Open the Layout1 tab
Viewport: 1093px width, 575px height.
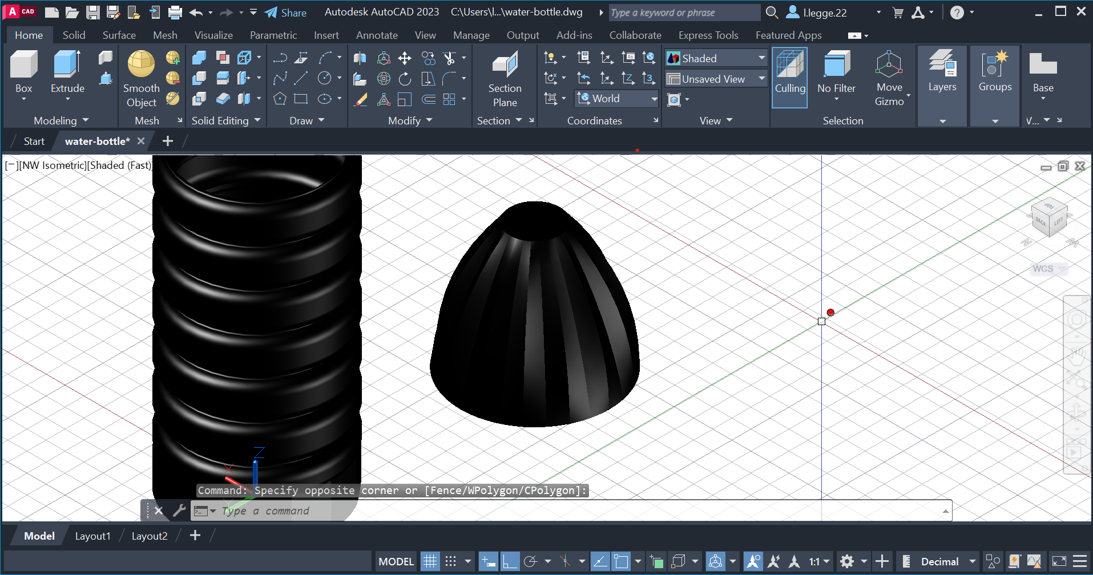point(92,536)
